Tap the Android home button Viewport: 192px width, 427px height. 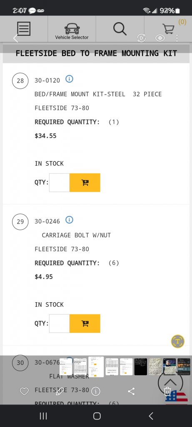[97, 416]
